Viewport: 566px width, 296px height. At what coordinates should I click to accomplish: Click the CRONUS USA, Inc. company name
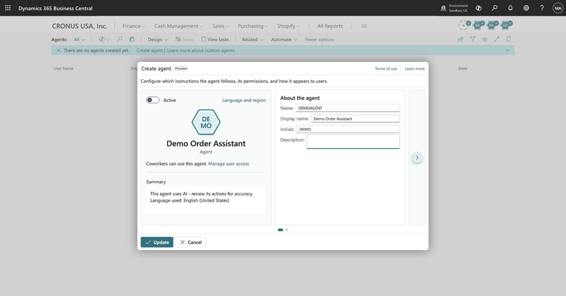(x=80, y=26)
